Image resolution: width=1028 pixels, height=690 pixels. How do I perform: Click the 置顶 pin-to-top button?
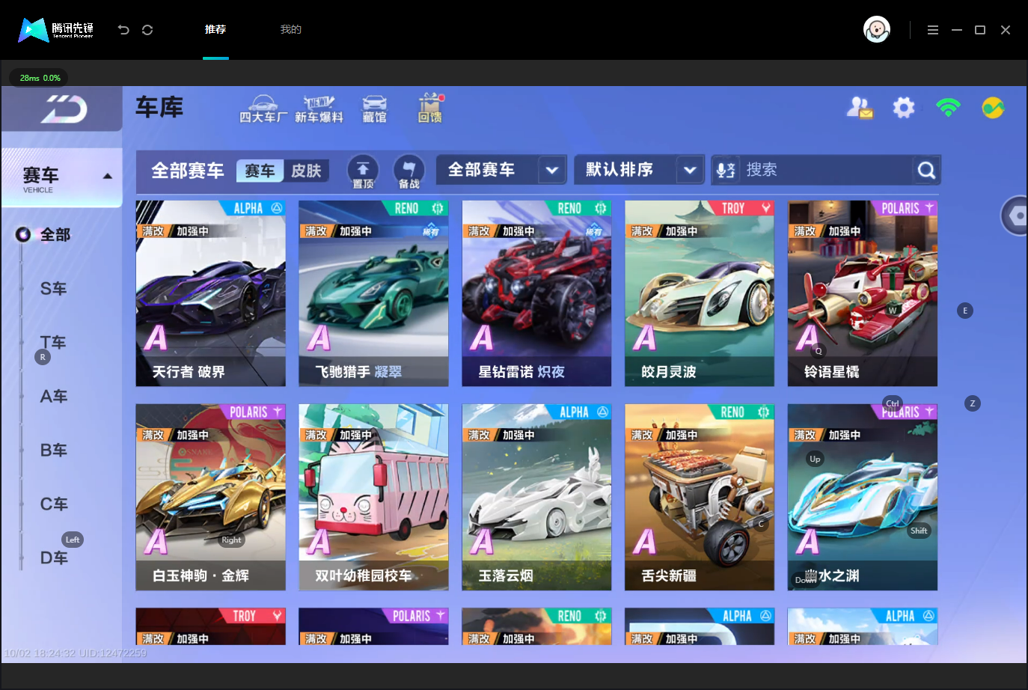point(363,171)
